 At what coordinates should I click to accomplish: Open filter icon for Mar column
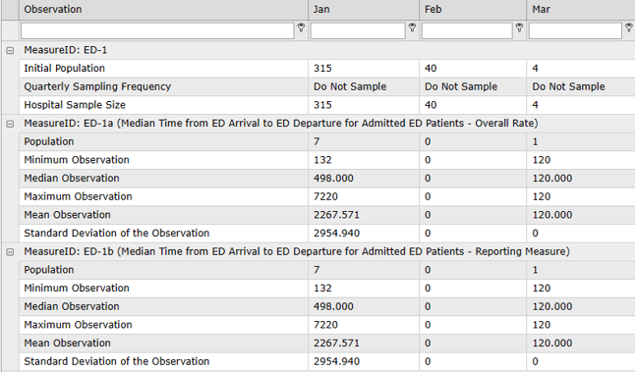[628, 27]
